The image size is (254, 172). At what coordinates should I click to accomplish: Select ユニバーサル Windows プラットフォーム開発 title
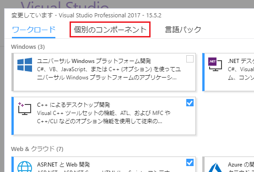pyautogui.click(x=94, y=61)
